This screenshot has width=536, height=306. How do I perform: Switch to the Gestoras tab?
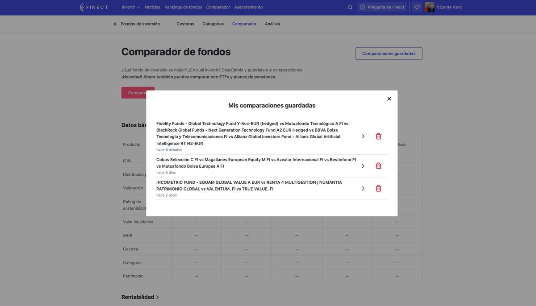point(185,24)
